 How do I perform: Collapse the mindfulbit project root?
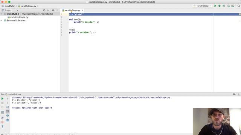(x=2, y=14)
